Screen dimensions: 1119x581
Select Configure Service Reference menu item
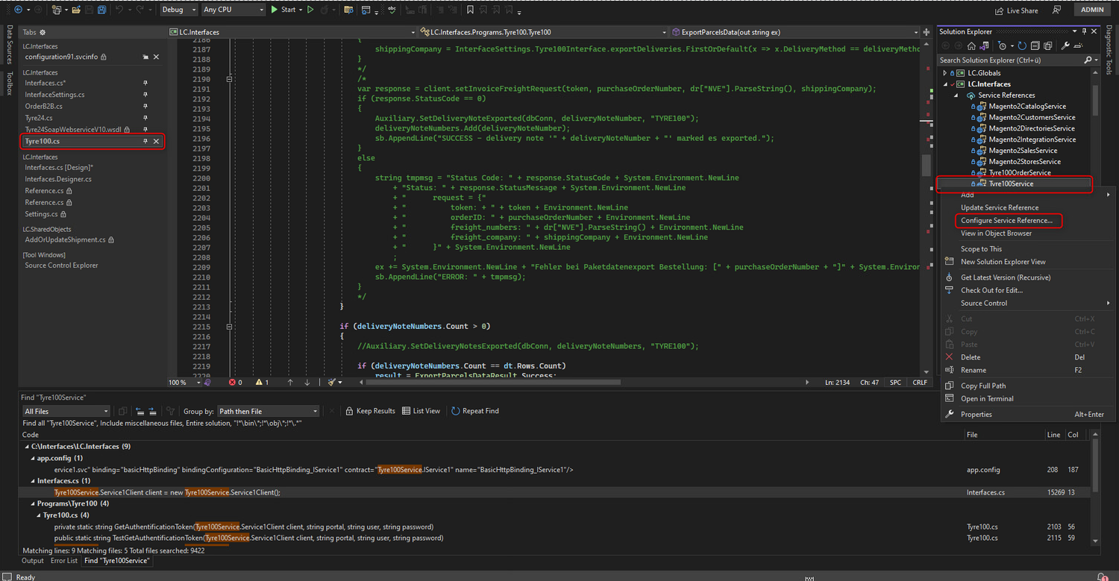1006,221
